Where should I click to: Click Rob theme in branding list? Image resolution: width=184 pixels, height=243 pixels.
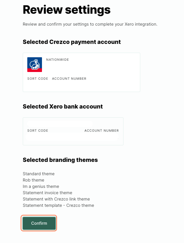(x=34, y=180)
